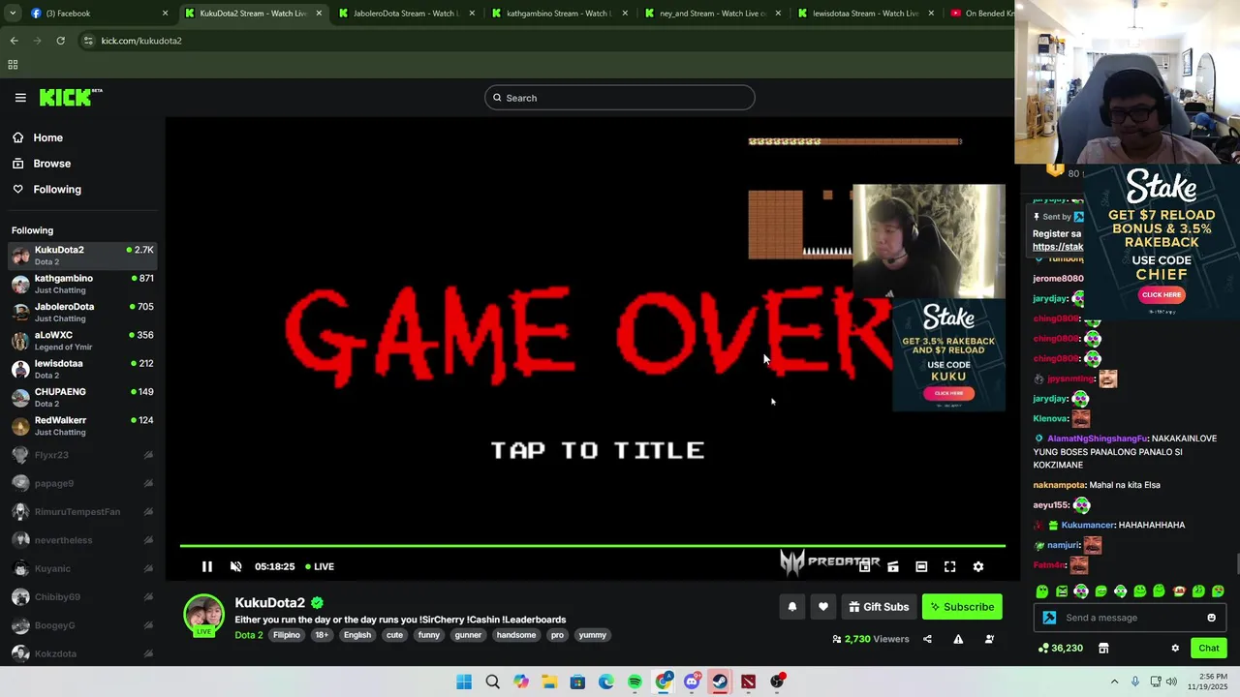Image resolution: width=1240 pixels, height=697 pixels.
Task: Click the Gift Subs button
Action: [x=879, y=607]
